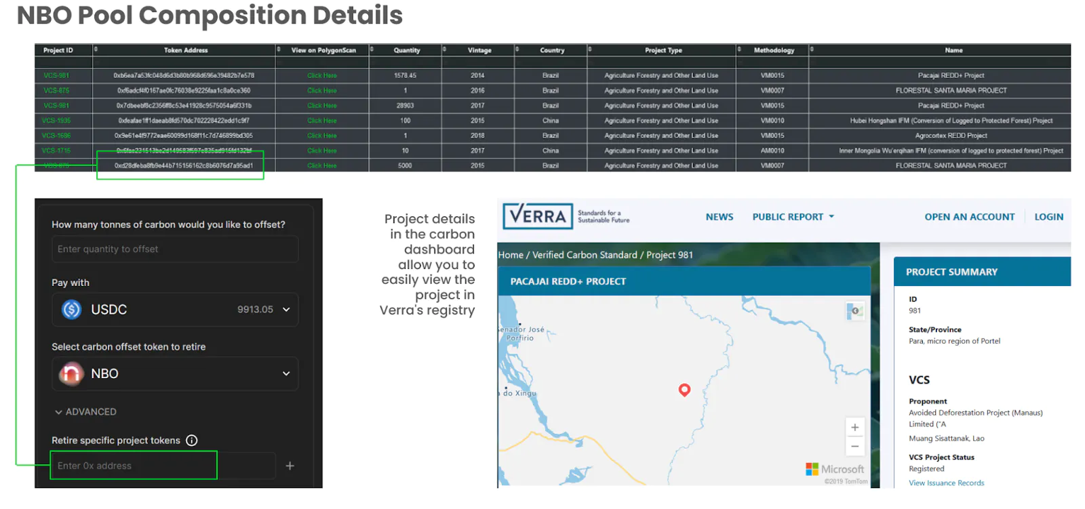
Task: Sort table by Token Address column icon
Action: [96, 49]
